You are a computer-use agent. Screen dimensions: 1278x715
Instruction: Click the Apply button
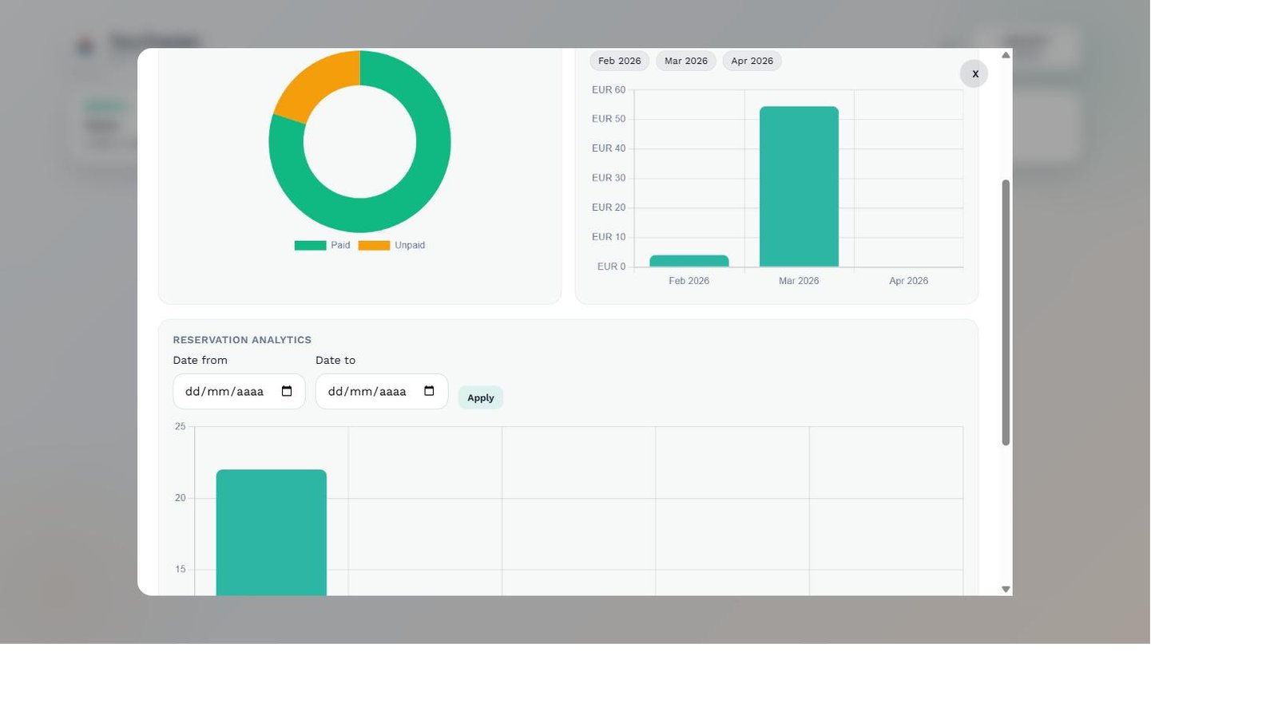[x=480, y=397]
